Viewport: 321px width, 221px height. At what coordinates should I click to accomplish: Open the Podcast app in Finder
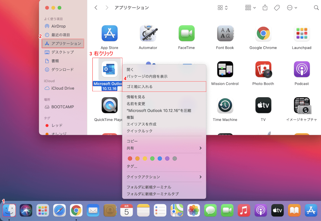pyautogui.click(x=302, y=69)
